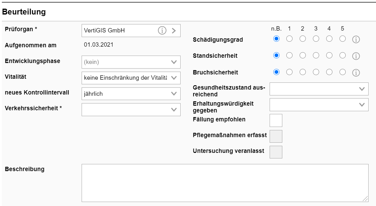The height and width of the screenshot is (206, 376).
Task: Select n.B. for Bruchsicherheit
Action: (276, 72)
